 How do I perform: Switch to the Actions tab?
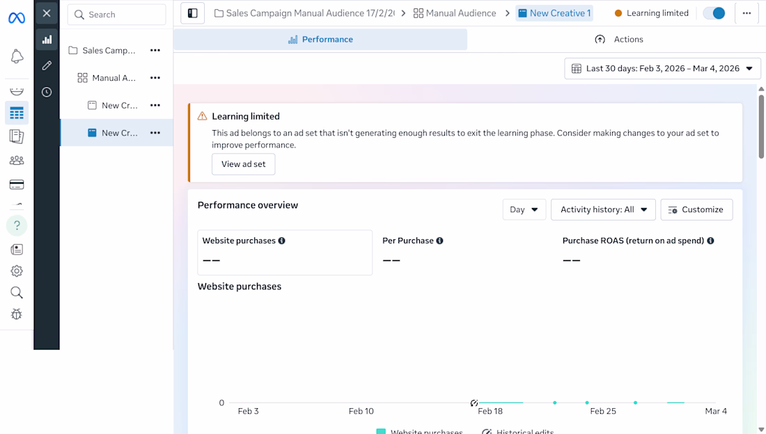coord(619,40)
